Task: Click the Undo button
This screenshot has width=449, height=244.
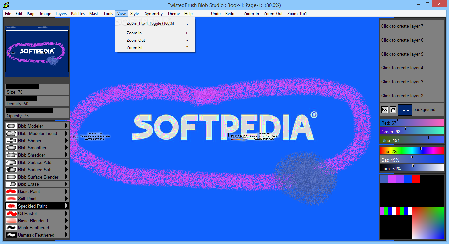Action: [216, 14]
